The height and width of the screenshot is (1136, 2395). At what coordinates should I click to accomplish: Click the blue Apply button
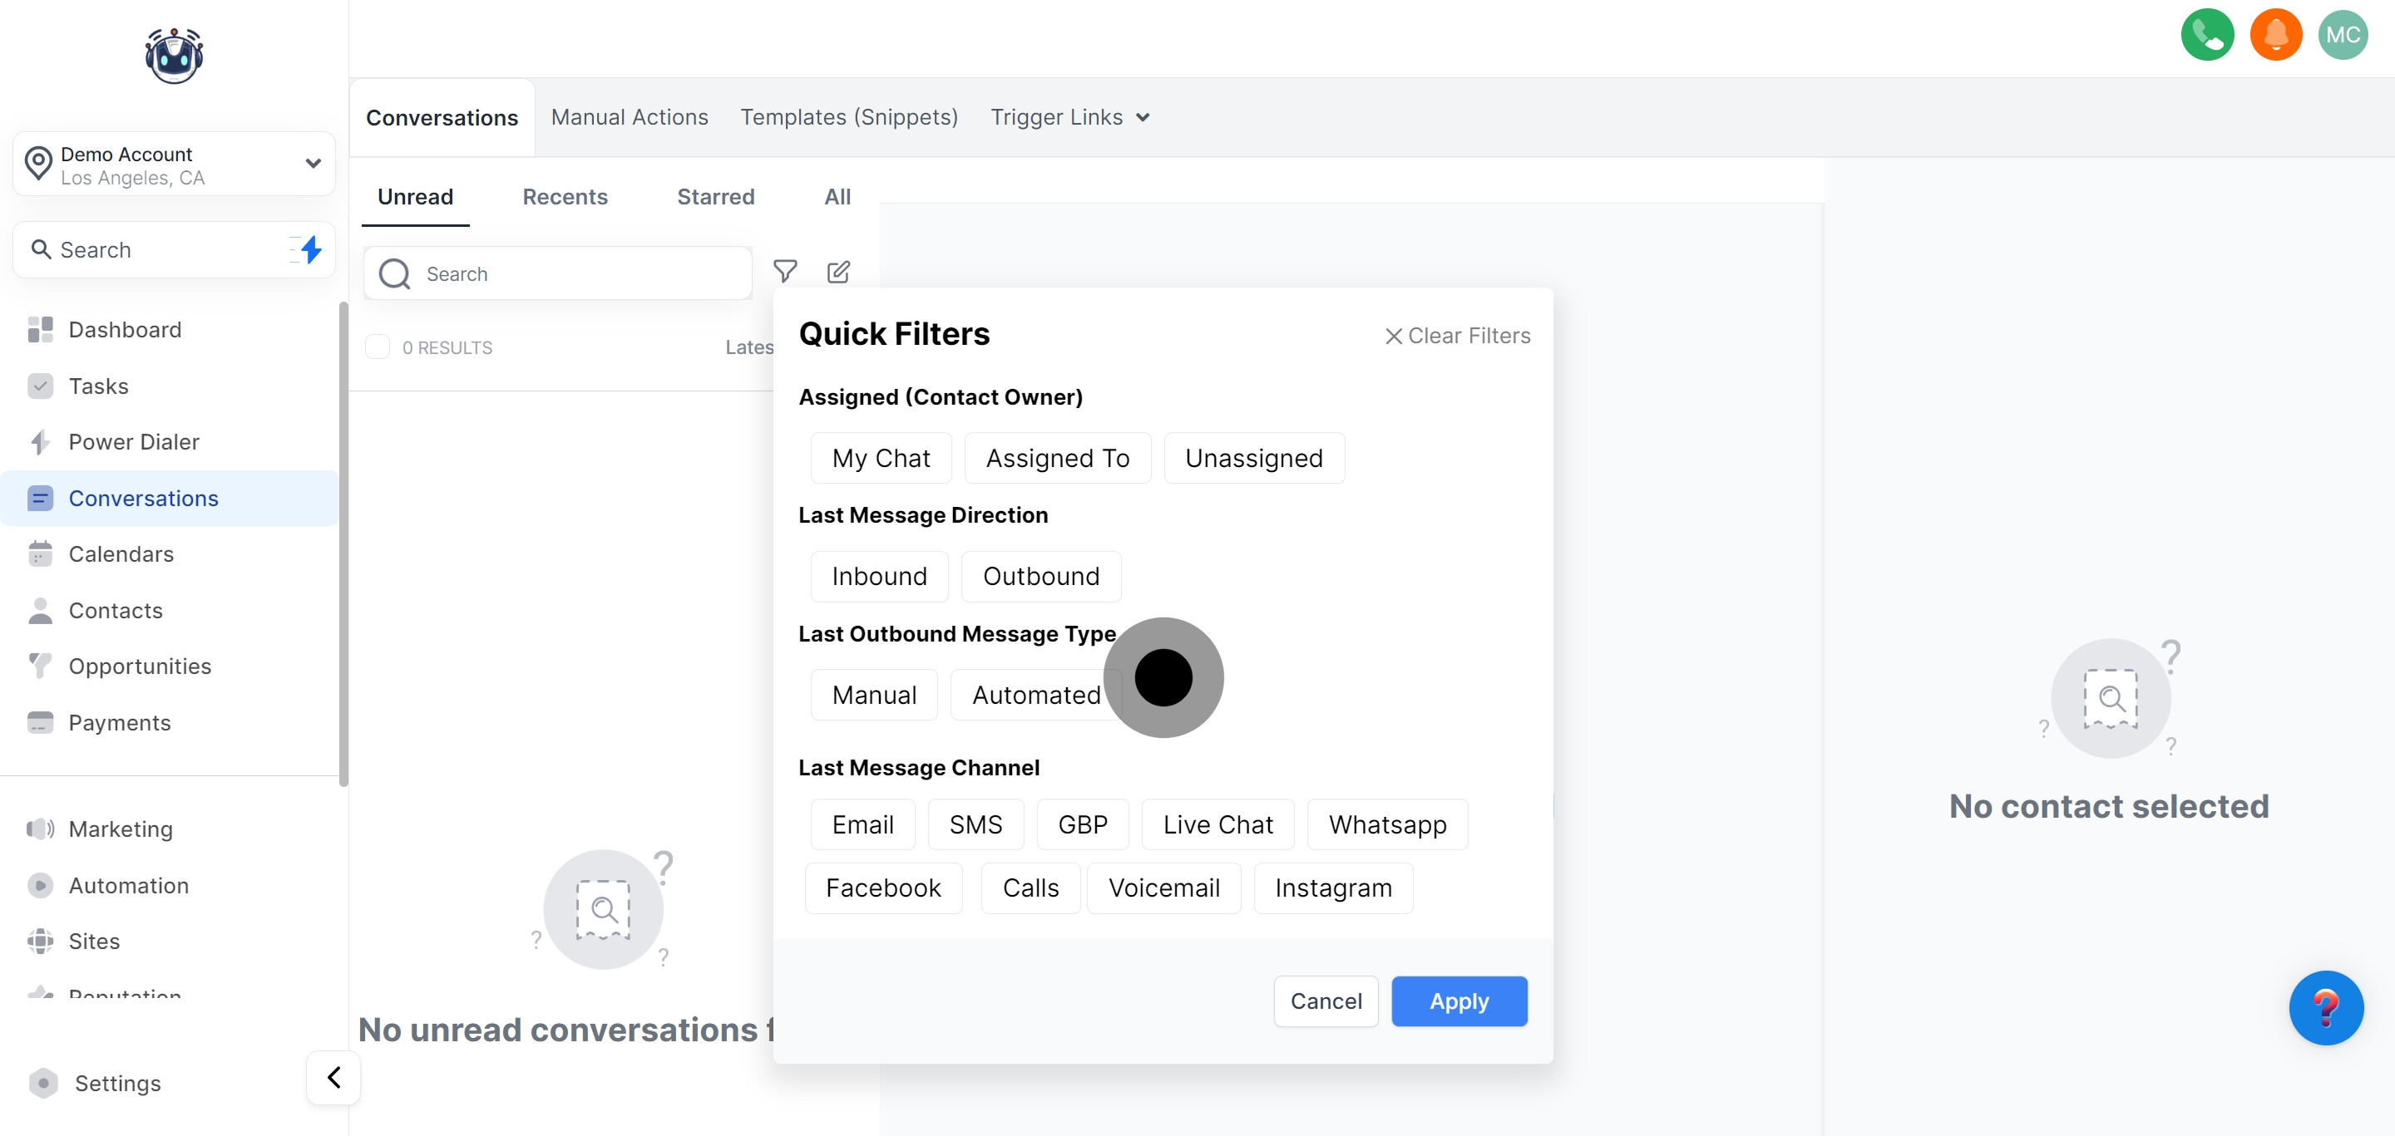(x=1458, y=1001)
